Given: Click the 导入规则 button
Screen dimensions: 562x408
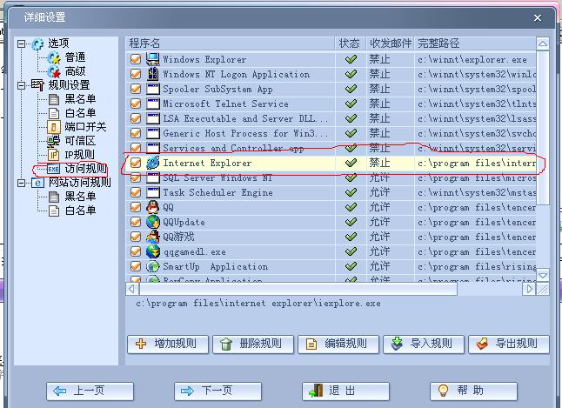Looking at the screenshot, I should point(424,344).
